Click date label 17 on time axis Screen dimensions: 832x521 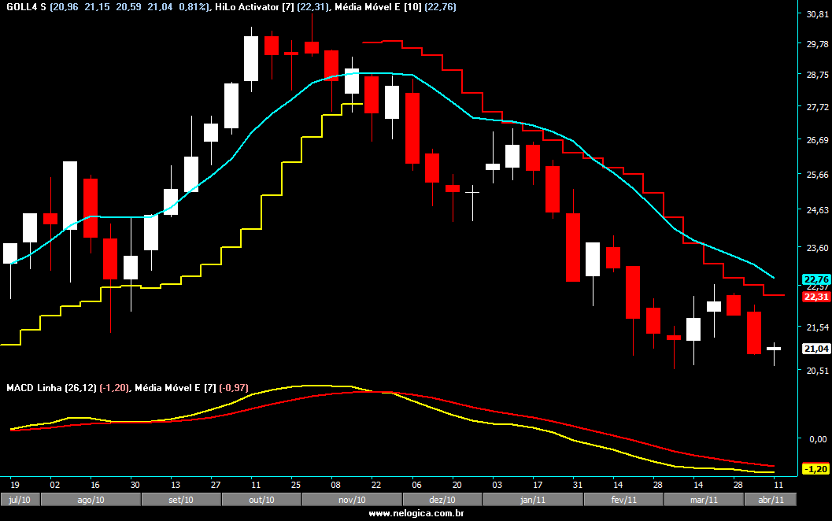coord(538,484)
